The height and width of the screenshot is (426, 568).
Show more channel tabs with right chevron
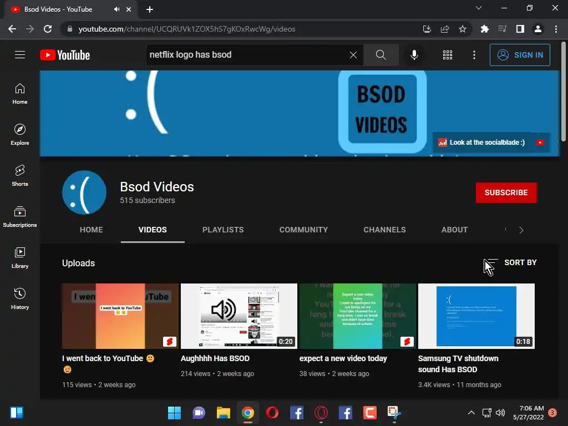[521, 230]
